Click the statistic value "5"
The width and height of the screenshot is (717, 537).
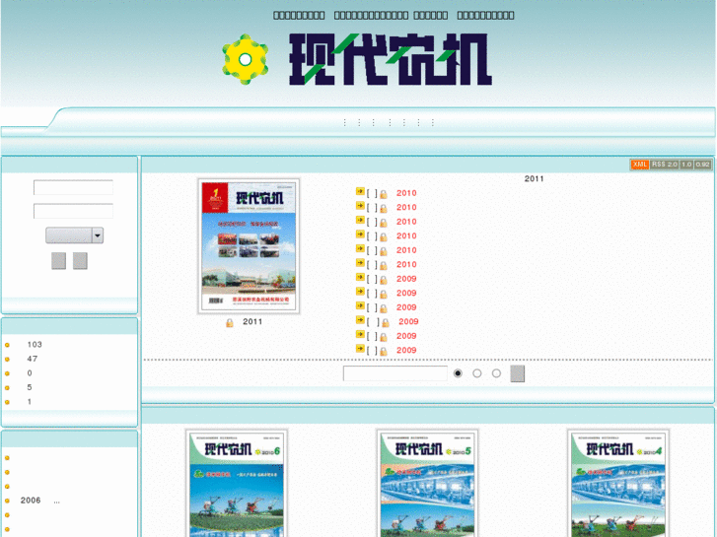[30, 387]
